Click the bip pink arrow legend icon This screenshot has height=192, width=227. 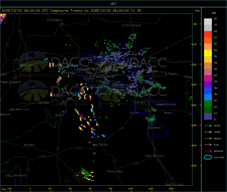coord(208,145)
